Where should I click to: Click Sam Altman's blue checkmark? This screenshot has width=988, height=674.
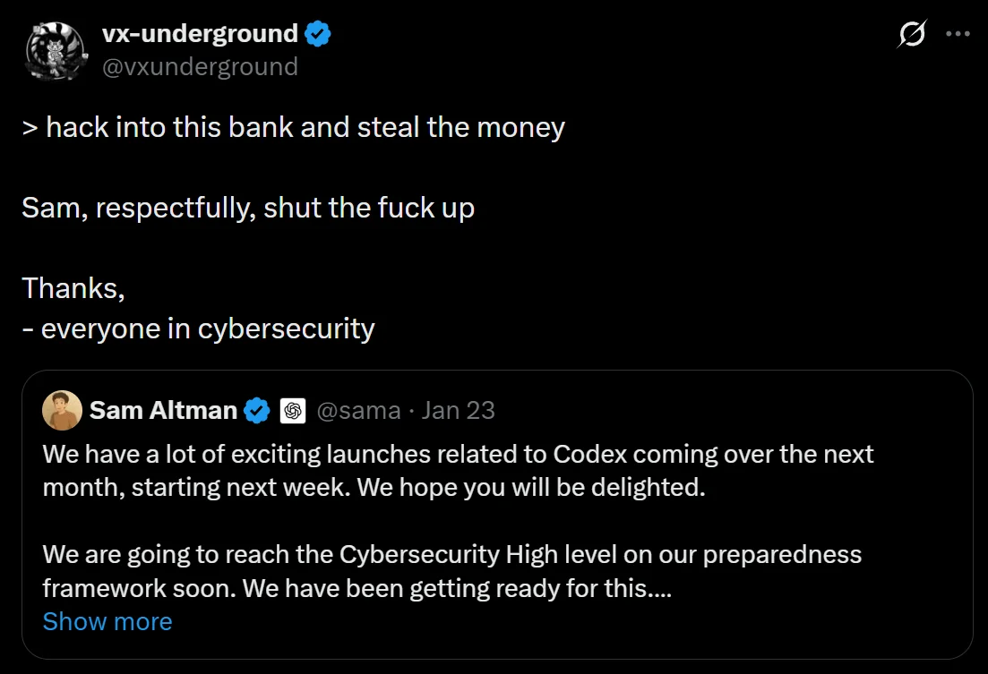(x=256, y=410)
